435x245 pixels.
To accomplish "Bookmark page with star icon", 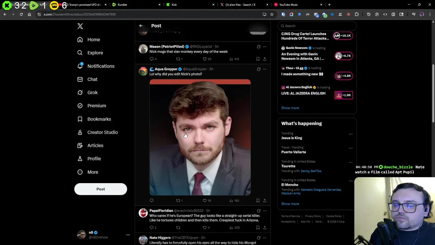I will point(272,14).
